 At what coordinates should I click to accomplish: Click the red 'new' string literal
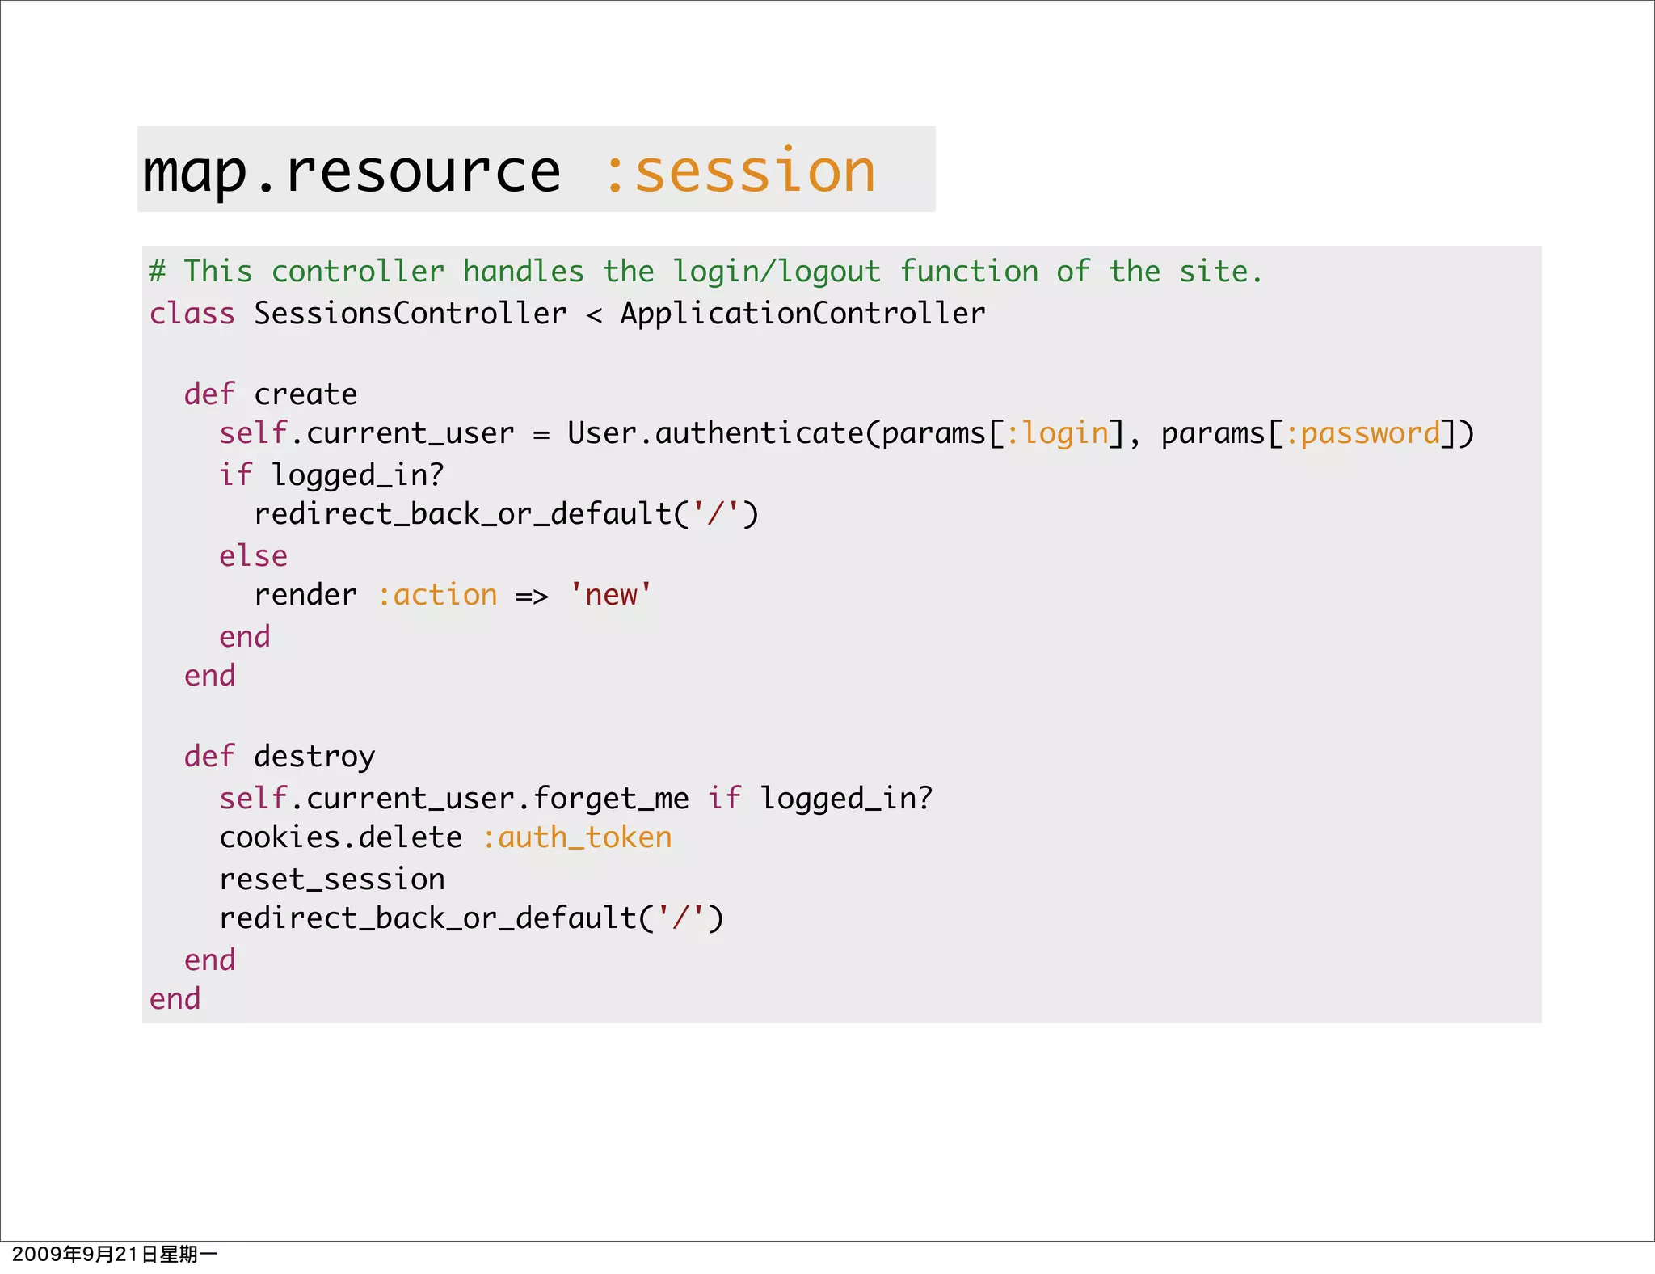click(x=611, y=595)
